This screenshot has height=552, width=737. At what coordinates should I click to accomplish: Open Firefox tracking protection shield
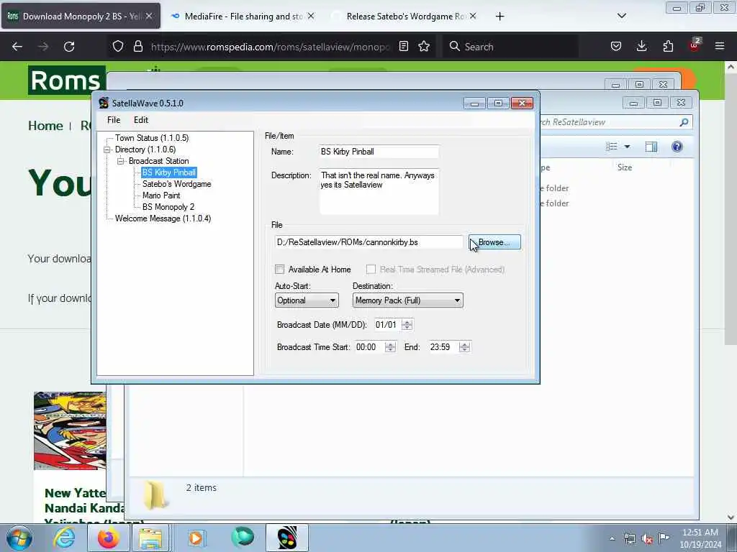[x=118, y=46]
